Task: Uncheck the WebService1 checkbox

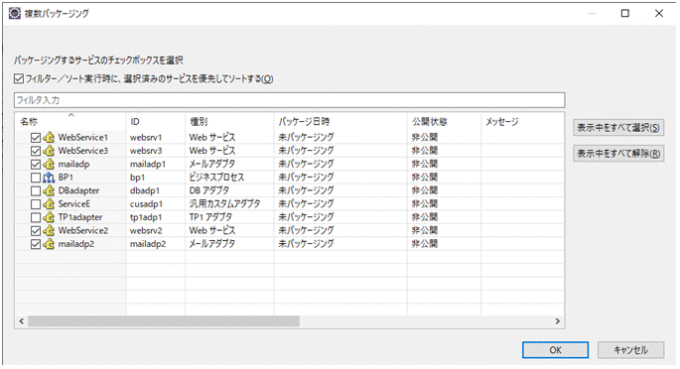Action: pyautogui.click(x=36, y=138)
